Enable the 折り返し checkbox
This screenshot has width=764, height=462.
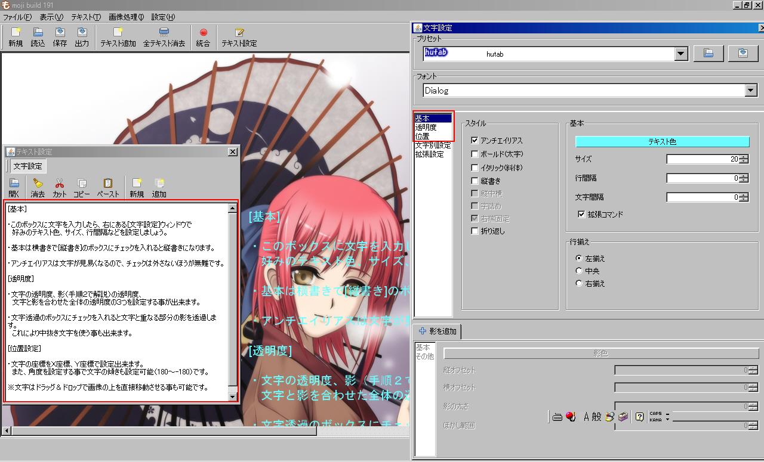[x=475, y=231]
